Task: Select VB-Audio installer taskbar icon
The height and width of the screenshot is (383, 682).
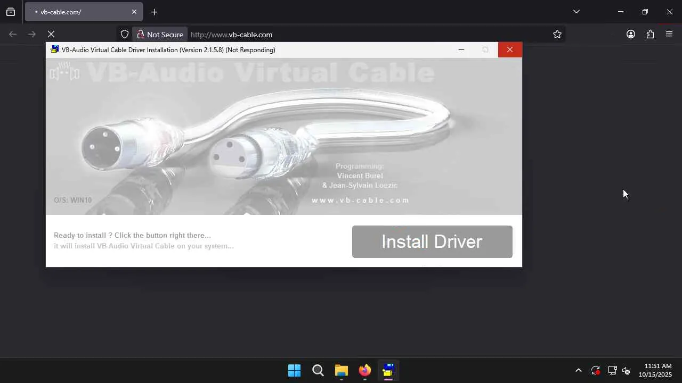Action: pyautogui.click(x=388, y=370)
